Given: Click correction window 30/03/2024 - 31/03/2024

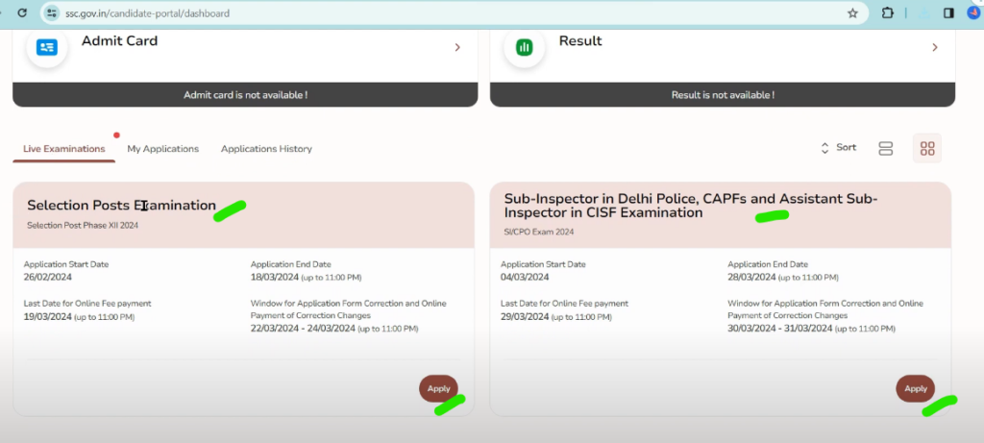Looking at the screenshot, I should (x=780, y=329).
